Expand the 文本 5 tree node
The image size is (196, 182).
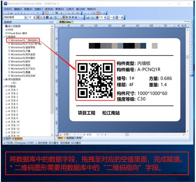(6, 104)
